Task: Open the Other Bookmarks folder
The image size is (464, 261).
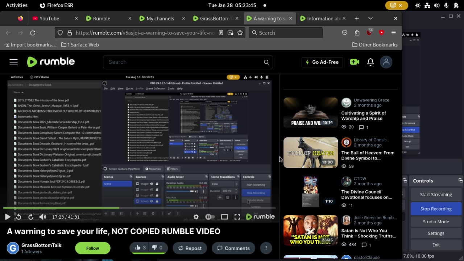Action: tap(375, 45)
